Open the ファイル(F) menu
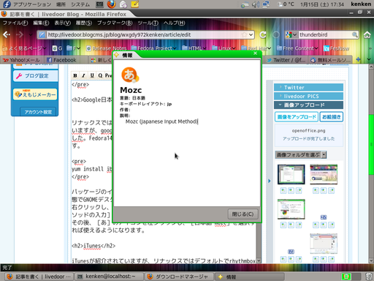 coord(15,23)
